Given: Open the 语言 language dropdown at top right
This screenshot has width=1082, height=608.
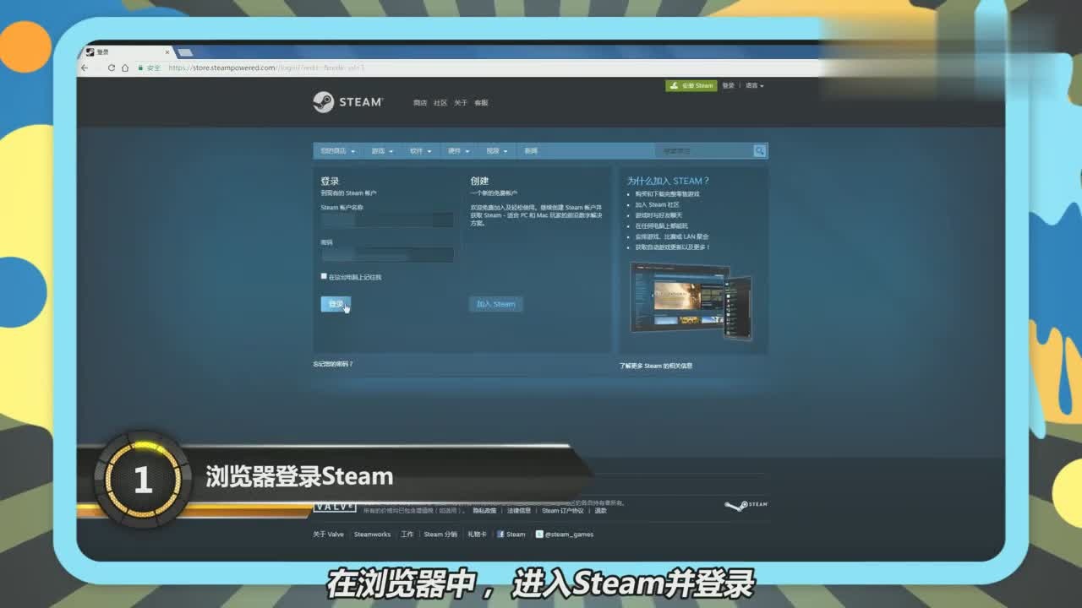Looking at the screenshot, I should [x=754, y=85].
